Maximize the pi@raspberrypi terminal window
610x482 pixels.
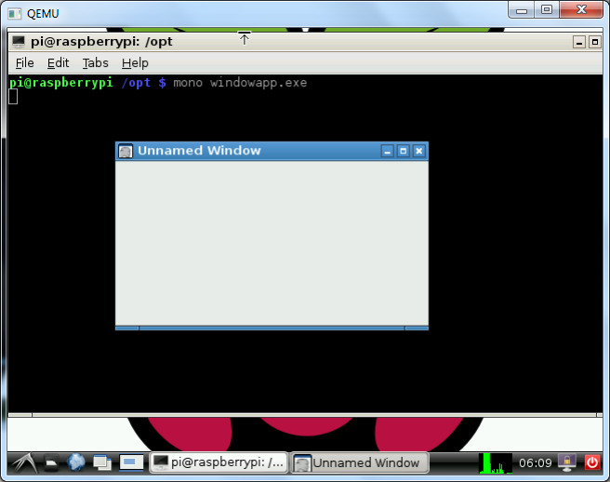pos(595,42)
